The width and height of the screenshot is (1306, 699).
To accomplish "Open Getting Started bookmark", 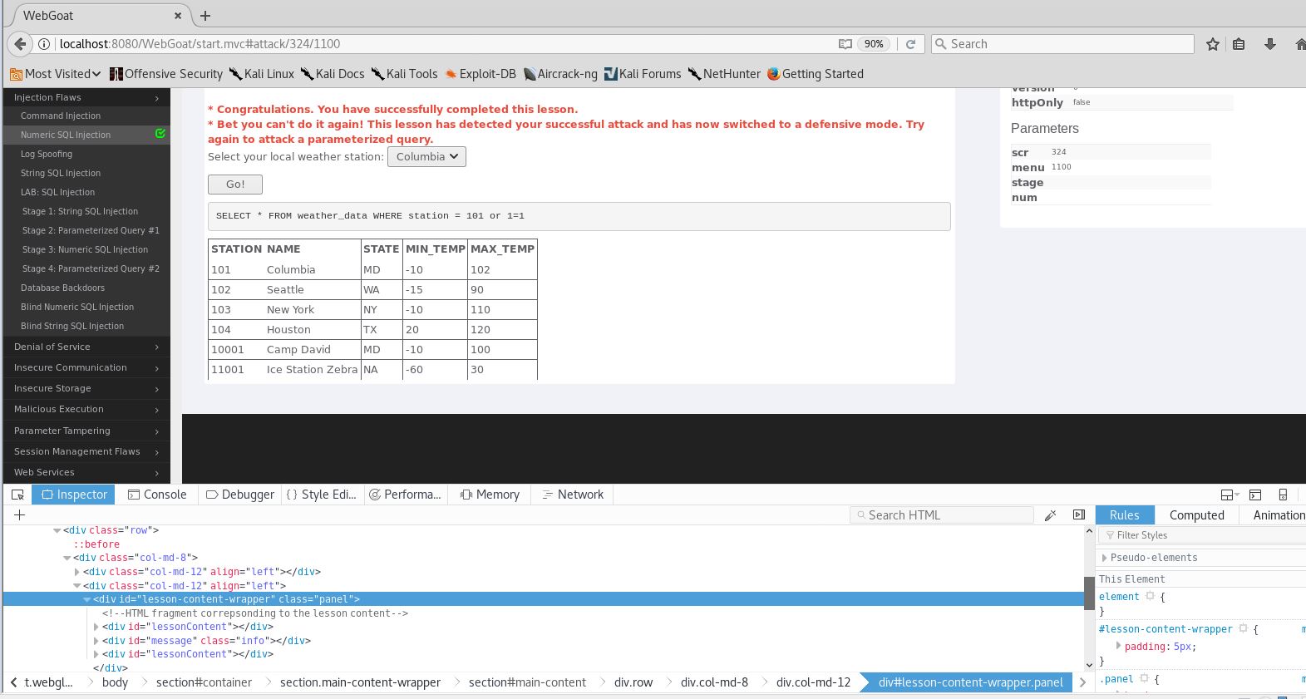I will tap(816, 74).
